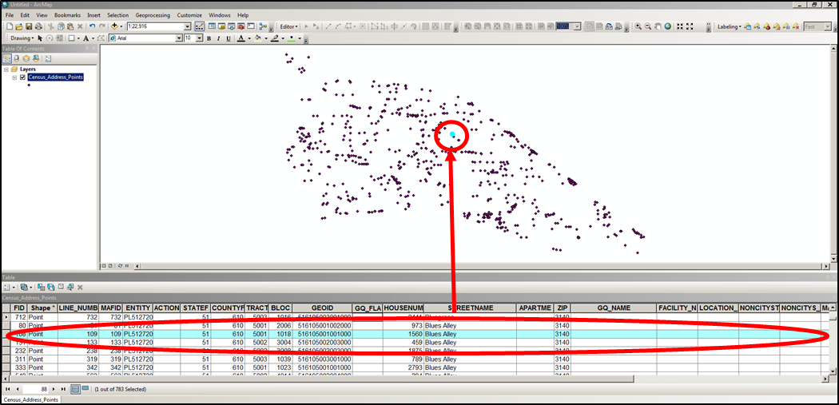The height and width of the screenshot is (405, 839).
Task: Open the map scale dropdown
Action: tap(187, 26)
